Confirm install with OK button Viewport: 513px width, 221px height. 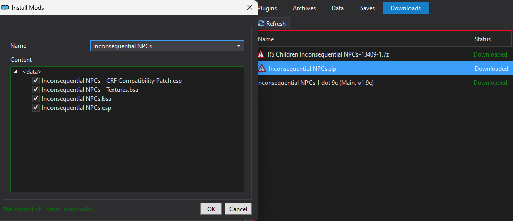click(x=211, y=209)
